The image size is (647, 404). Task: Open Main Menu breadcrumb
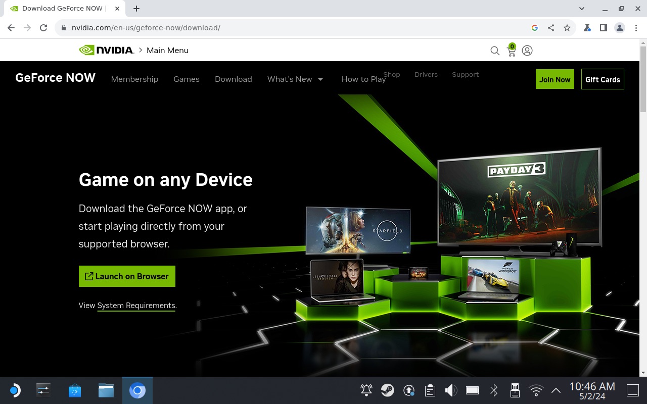coord(167,50)
